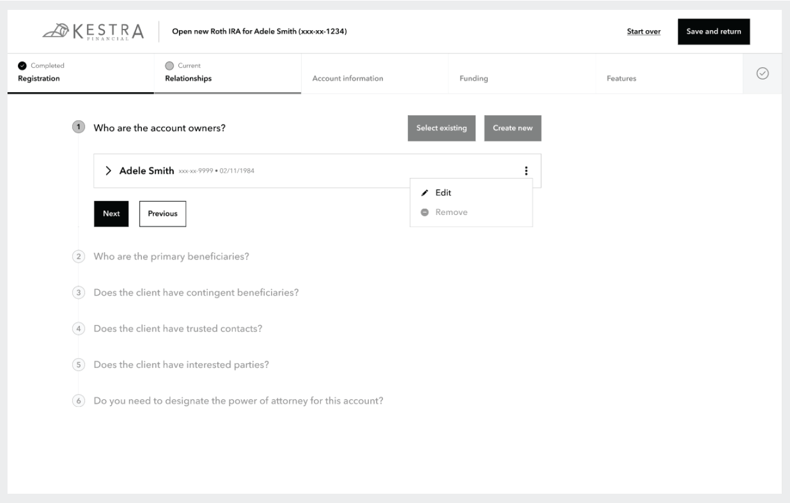
Task: Open the Features tab
Action: (621, 79)
